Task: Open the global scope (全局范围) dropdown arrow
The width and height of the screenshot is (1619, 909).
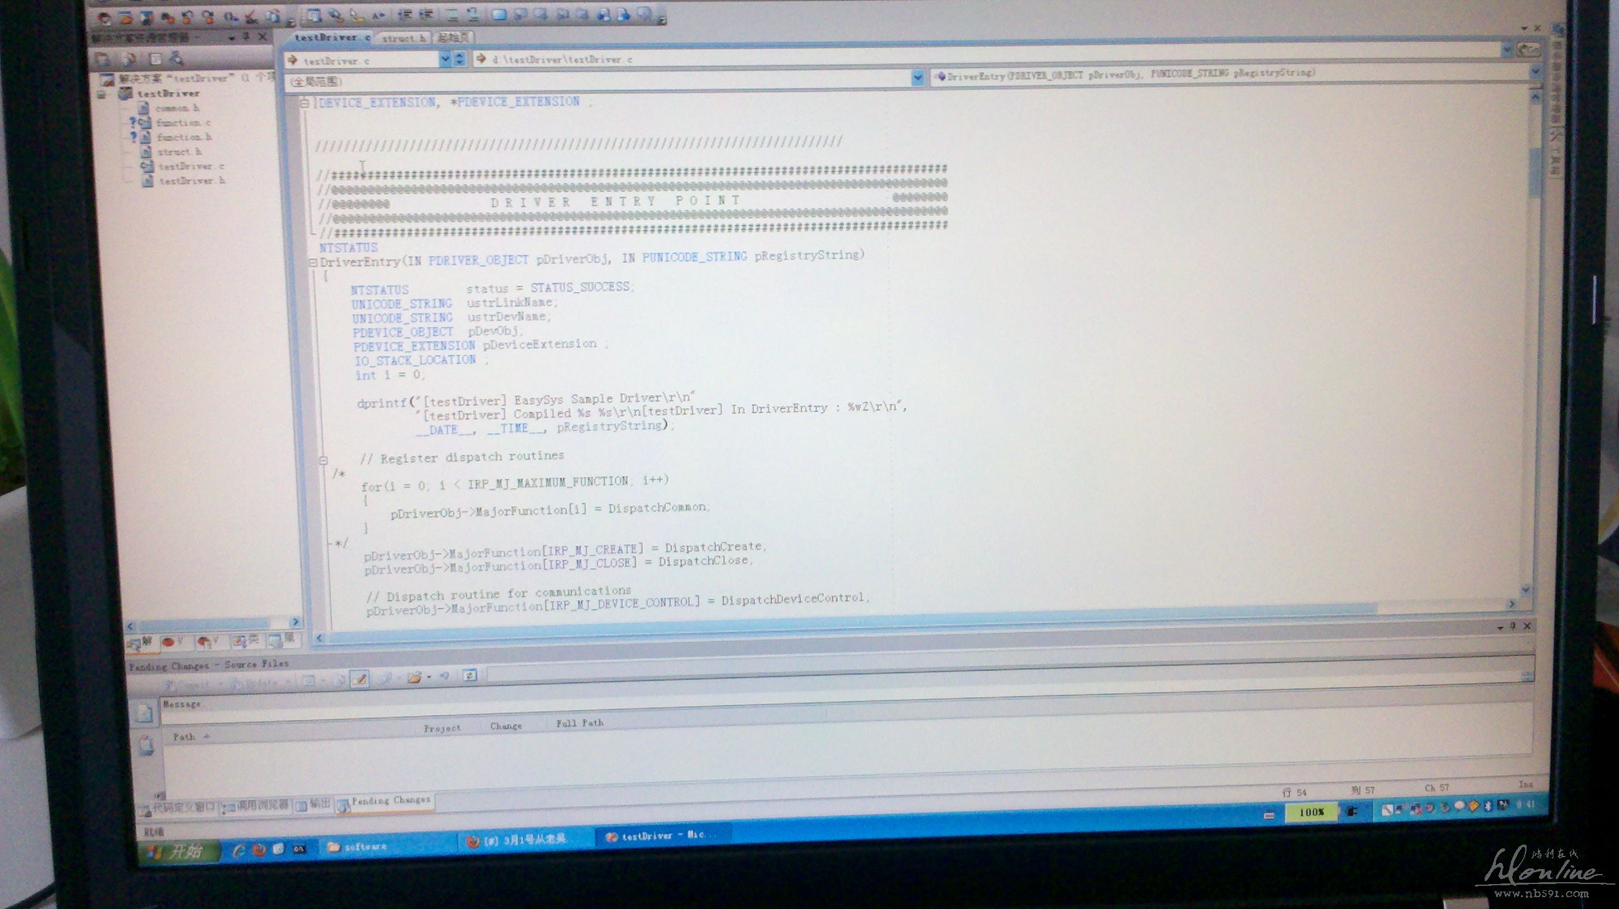Action: 917,78
